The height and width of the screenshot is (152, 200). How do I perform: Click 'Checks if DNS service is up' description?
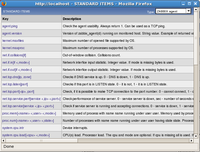[106, 77]
